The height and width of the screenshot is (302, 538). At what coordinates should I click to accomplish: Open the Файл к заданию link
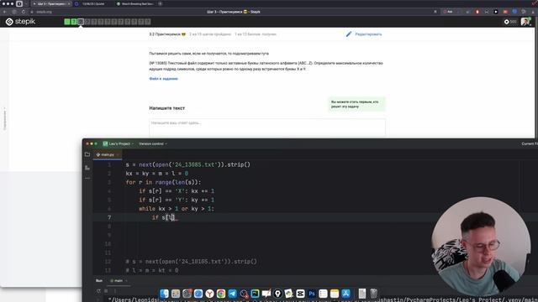(163, 79)
